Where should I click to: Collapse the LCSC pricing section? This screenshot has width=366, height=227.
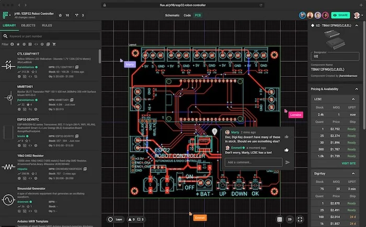(353, 99)
